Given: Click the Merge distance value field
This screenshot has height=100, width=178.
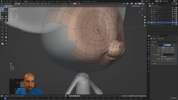Looking at the screenshot, I should click(x=169, y=59).
